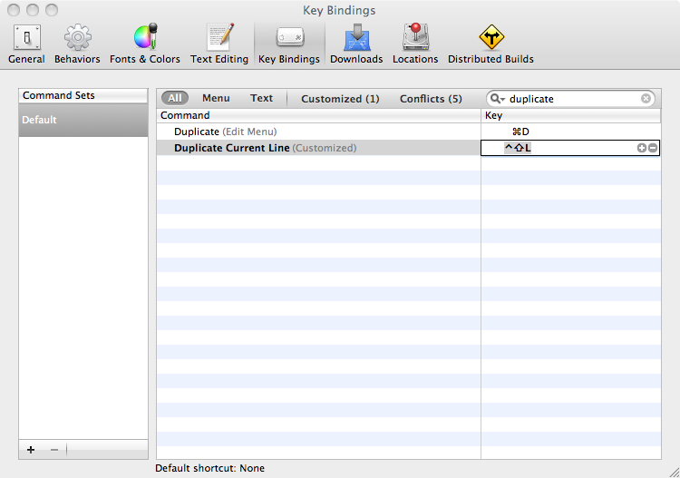Open the Locations preferences pane
This screenshot has height=478, width=680.
tap(415, 44)
